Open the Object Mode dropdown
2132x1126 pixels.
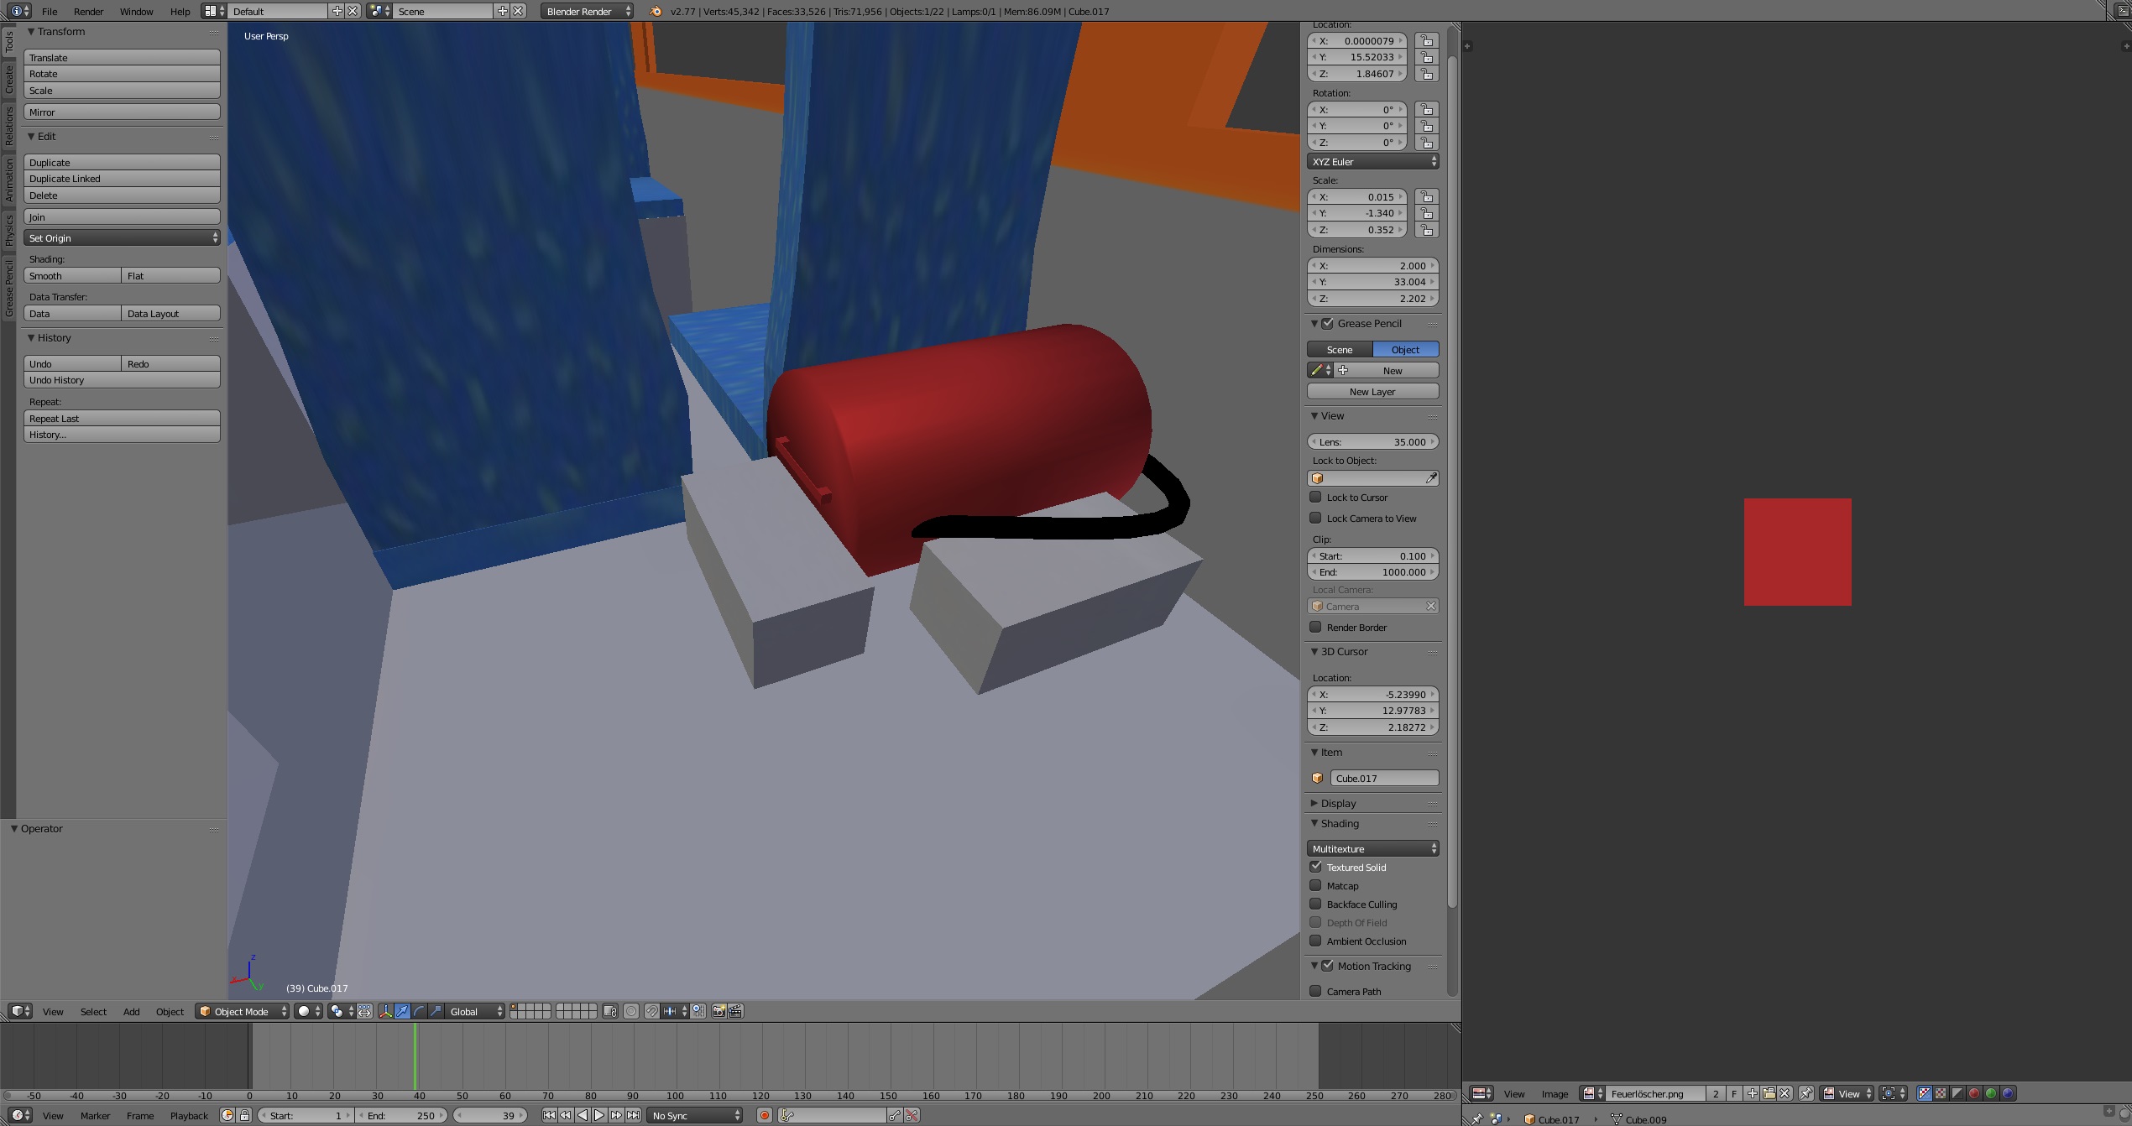click(x=243, y=1011)
